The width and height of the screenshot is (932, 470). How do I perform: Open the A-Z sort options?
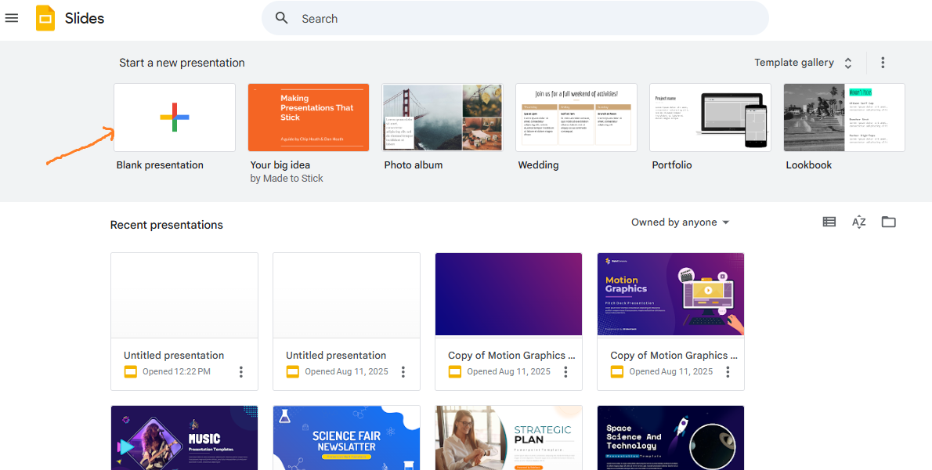[x=858, y=222]
